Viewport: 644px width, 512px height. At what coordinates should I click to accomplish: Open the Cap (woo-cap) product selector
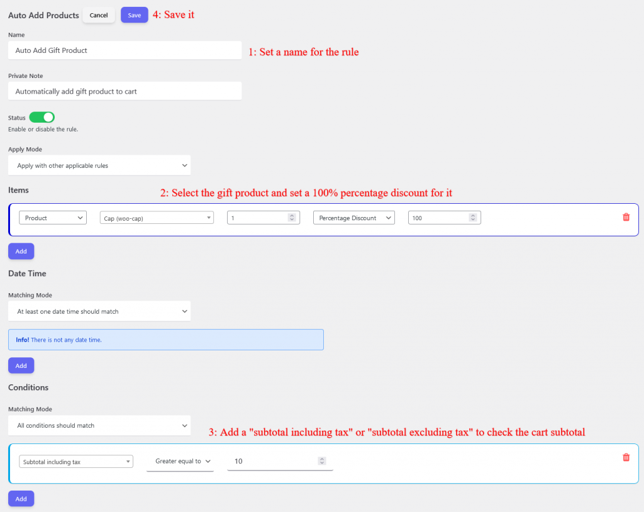[156, 217]
